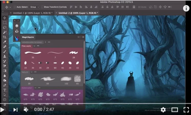The image size is (191, 115).
Task: Enable the Show Transform Controls checkbox
Action: pyautogui.click(x=42, y=7)
